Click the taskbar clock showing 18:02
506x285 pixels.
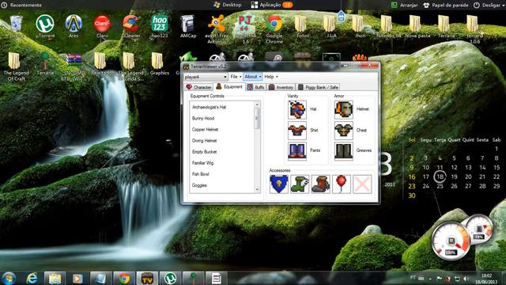[487, 279]
